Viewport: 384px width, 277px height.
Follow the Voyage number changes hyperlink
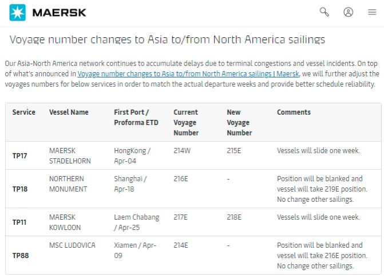[x=187, y=74]
